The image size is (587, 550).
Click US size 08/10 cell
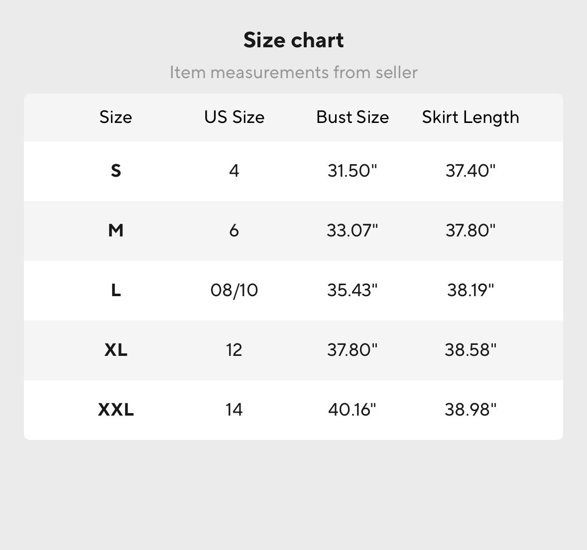click(x=234, y=290)
